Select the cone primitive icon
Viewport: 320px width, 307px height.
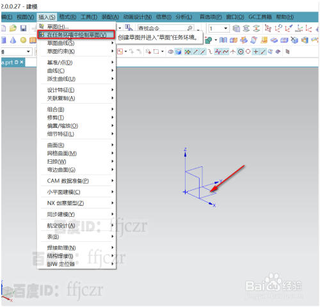(x=13, y=40)
